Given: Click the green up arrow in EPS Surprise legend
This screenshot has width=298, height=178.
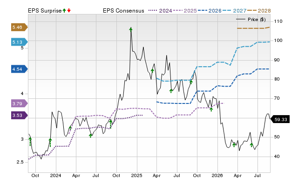Looking at the screenshot, I should point(64,11).
